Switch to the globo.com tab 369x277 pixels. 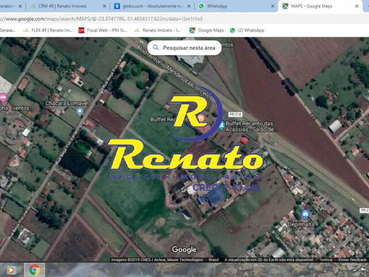click(152, 6)
